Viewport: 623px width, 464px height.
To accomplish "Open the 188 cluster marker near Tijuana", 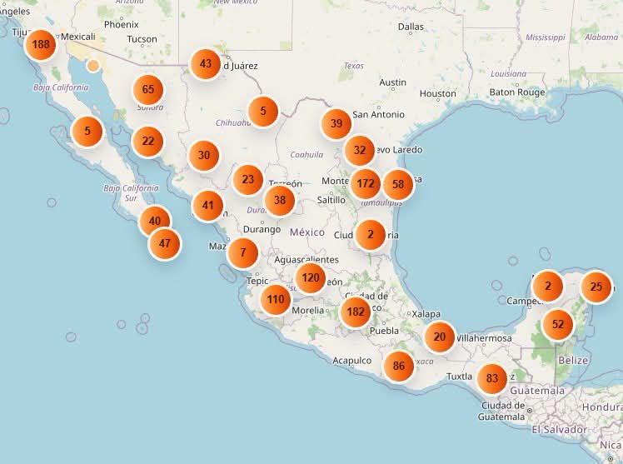I will [x=41, y=44].
